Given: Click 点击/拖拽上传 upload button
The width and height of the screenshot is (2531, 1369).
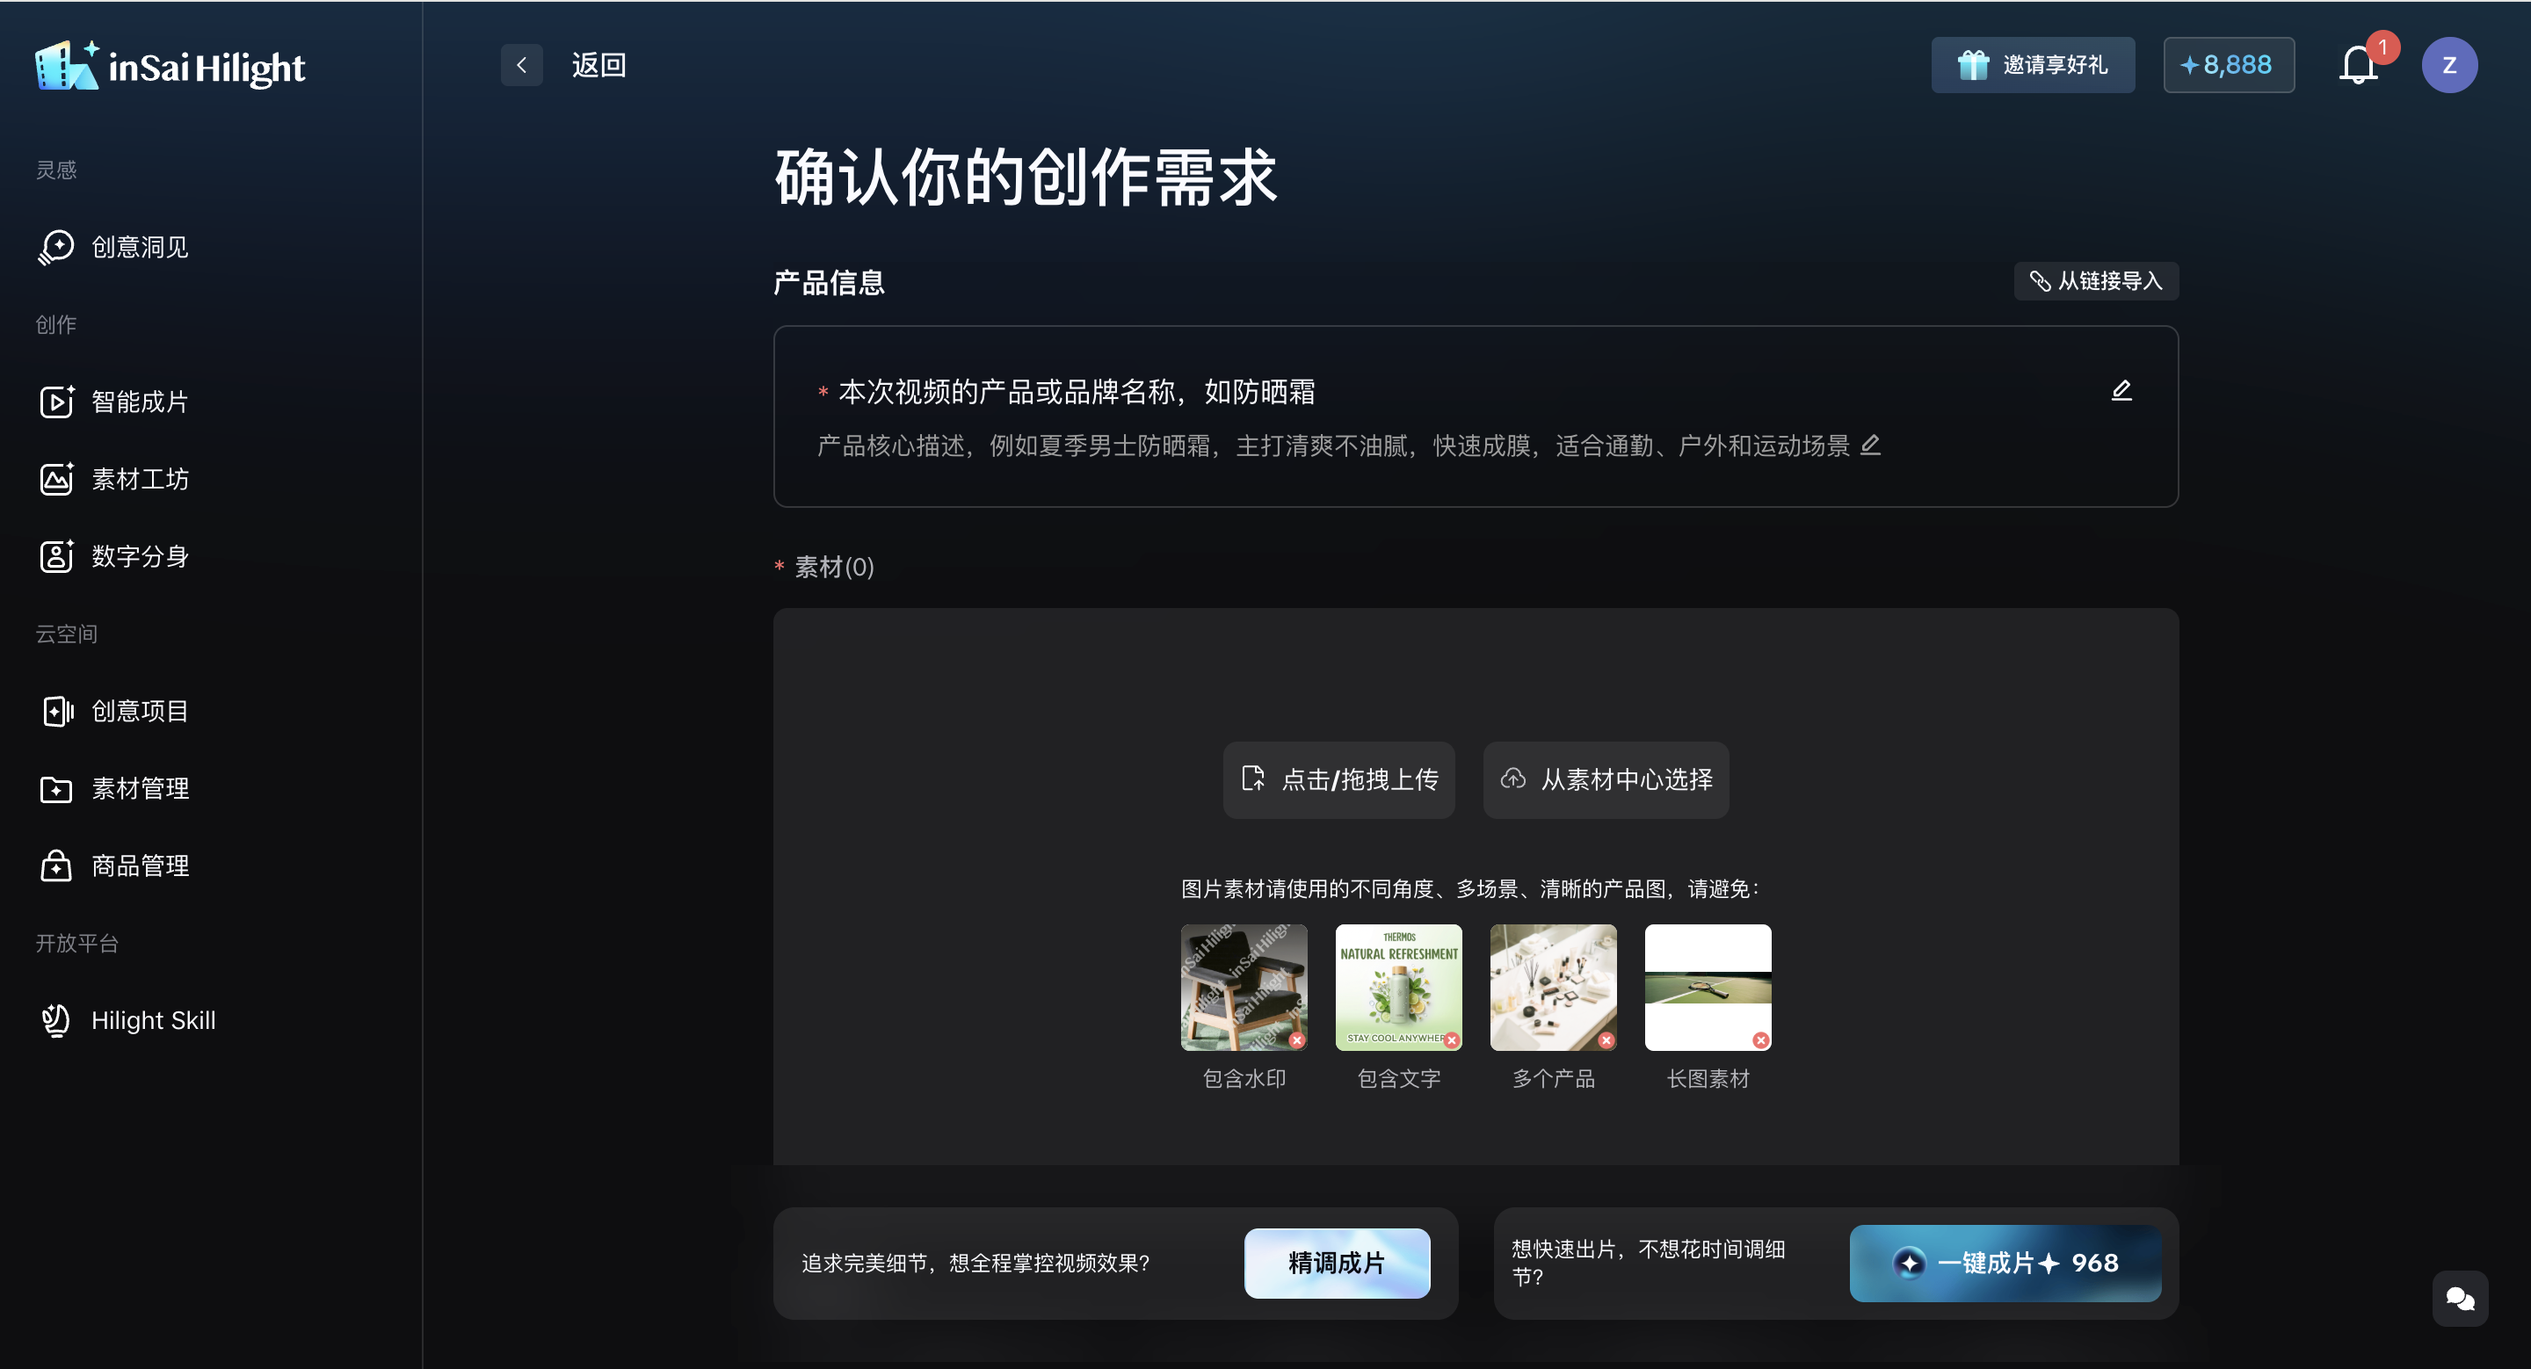Looking at the screenshot, I should [x=1338, y=779].
